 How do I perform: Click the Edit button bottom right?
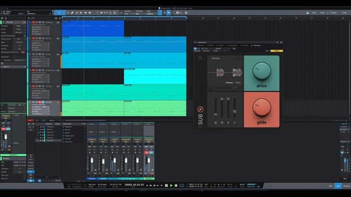[x=330, y=186]
